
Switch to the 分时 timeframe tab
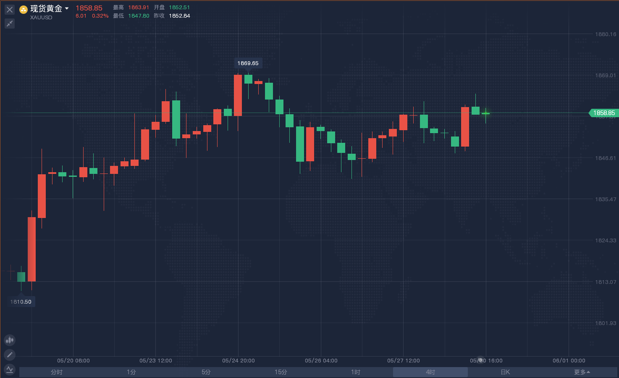point(57,372)
